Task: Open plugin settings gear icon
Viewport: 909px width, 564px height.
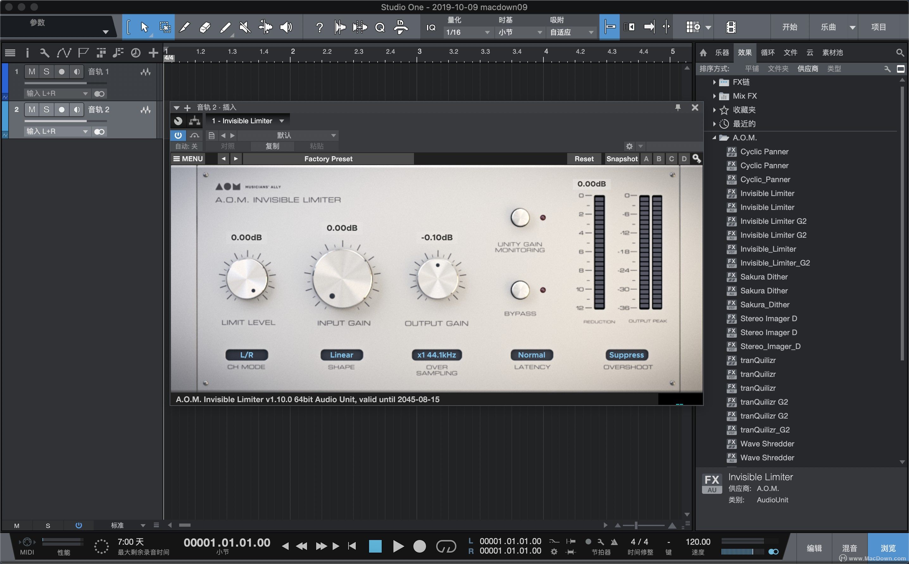Action: pyautogui.click(x=629, y=146)
